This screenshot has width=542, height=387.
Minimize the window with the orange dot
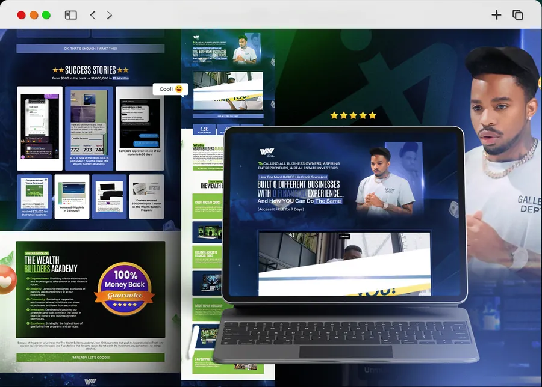click(34, 15)
